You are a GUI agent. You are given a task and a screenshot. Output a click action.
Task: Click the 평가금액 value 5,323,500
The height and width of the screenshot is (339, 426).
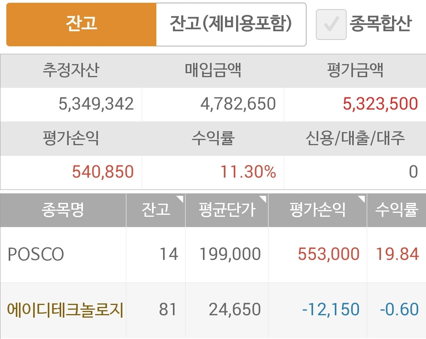[380, 104]
